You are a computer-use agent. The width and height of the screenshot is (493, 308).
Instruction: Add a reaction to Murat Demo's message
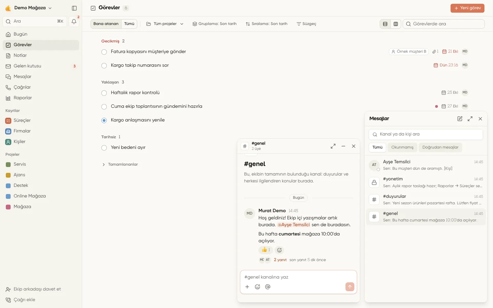(279, 250)
